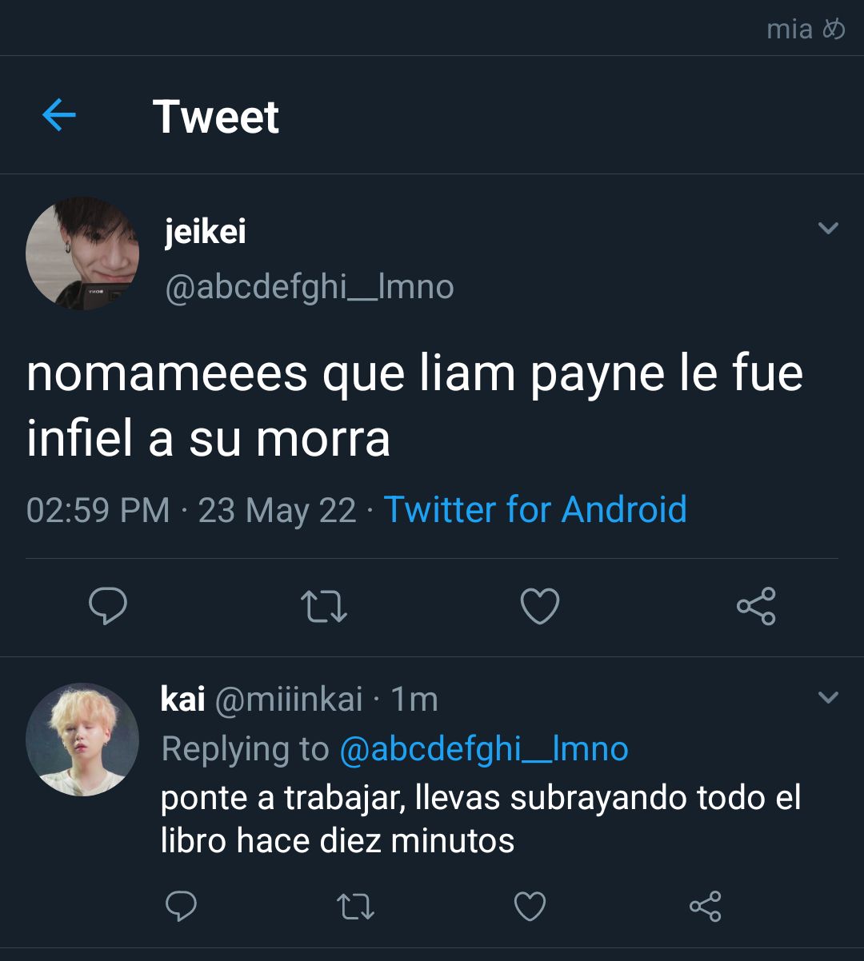Open options chevron on jeikei's tweet
Image resolution: width=864 pixels, height=961 pixels.
[828, 228]
